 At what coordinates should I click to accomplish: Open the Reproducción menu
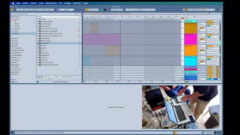[51, 3]
